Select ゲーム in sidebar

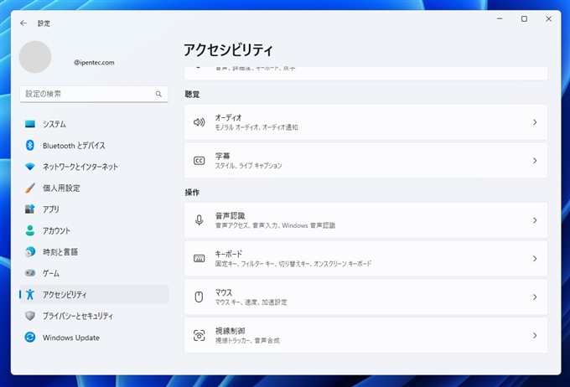coord(94,273)
